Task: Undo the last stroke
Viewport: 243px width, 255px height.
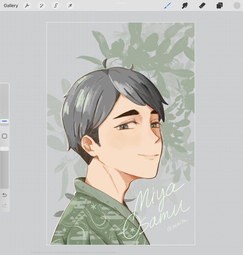Action: pyautogui.click(x=4, y=195)
